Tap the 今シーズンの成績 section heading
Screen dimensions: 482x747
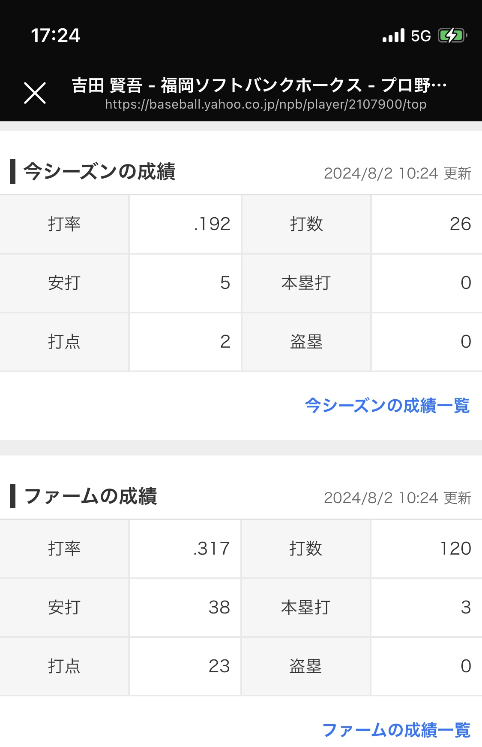point(99,171)
